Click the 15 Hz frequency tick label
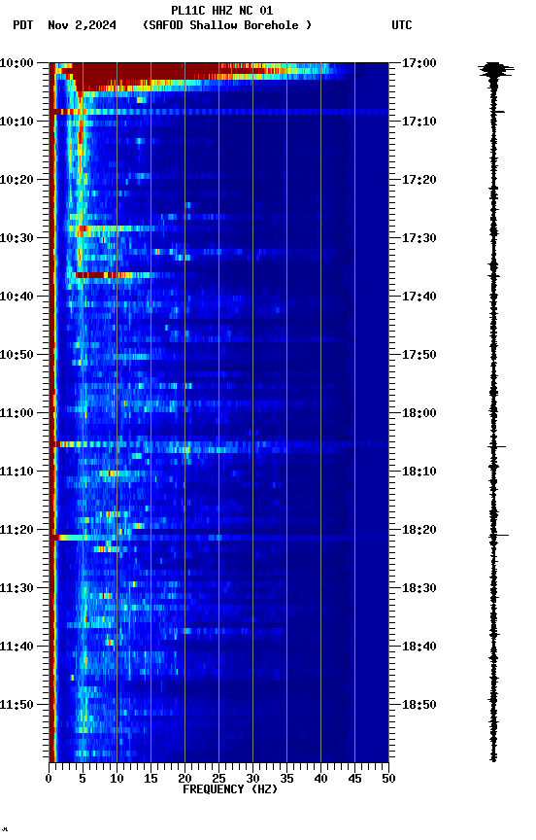The width and height of the screenshot is (536, 840). click(151, 779)
